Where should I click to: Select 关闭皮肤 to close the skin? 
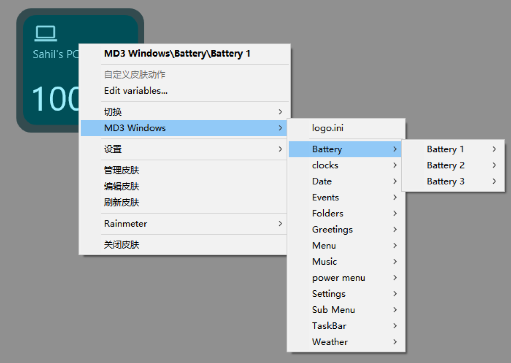[x=121, y=244]
